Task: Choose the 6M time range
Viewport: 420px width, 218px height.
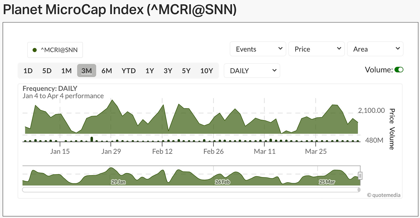Action: tap(107, 71)
